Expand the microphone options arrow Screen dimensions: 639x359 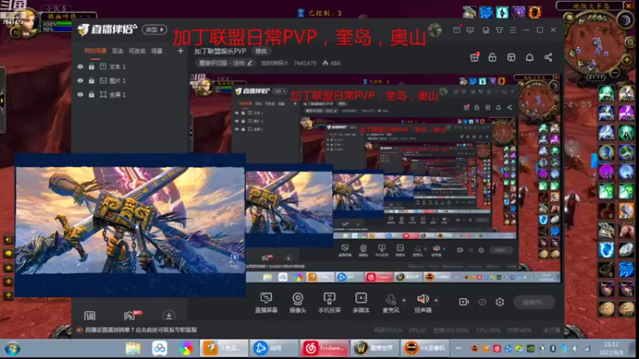[403, 301]
